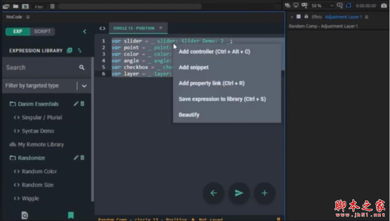Click the round plus add button
Screen dimensions: 390x221
(x=265, y=193)
